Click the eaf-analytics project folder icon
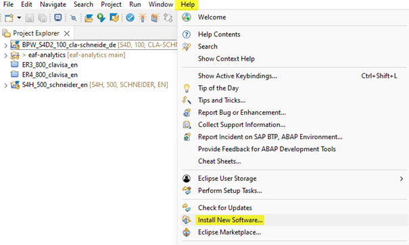This screenshot has height=245, width=409. tap(15, 55)
